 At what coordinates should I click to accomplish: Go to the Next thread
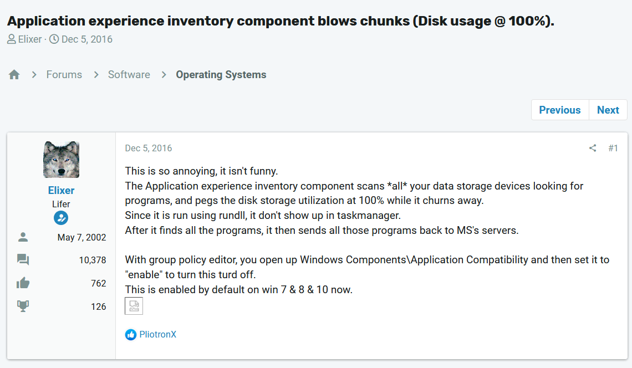pyautogui.click(x=608, y=110)
